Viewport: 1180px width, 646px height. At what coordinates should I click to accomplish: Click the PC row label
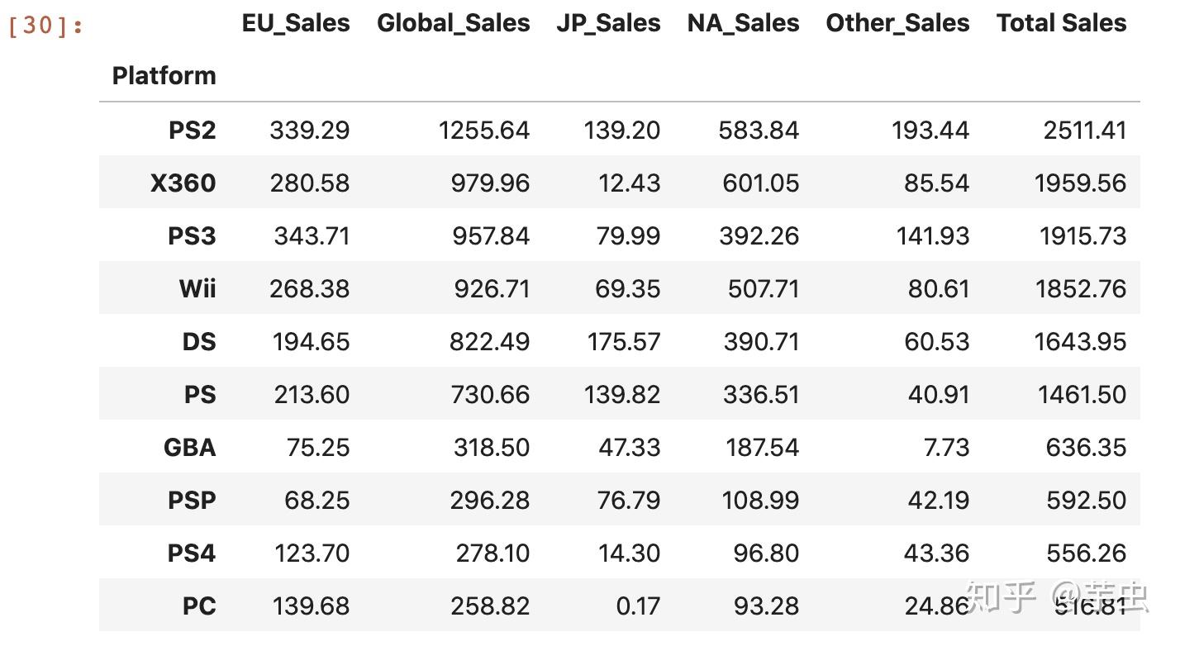199,606
